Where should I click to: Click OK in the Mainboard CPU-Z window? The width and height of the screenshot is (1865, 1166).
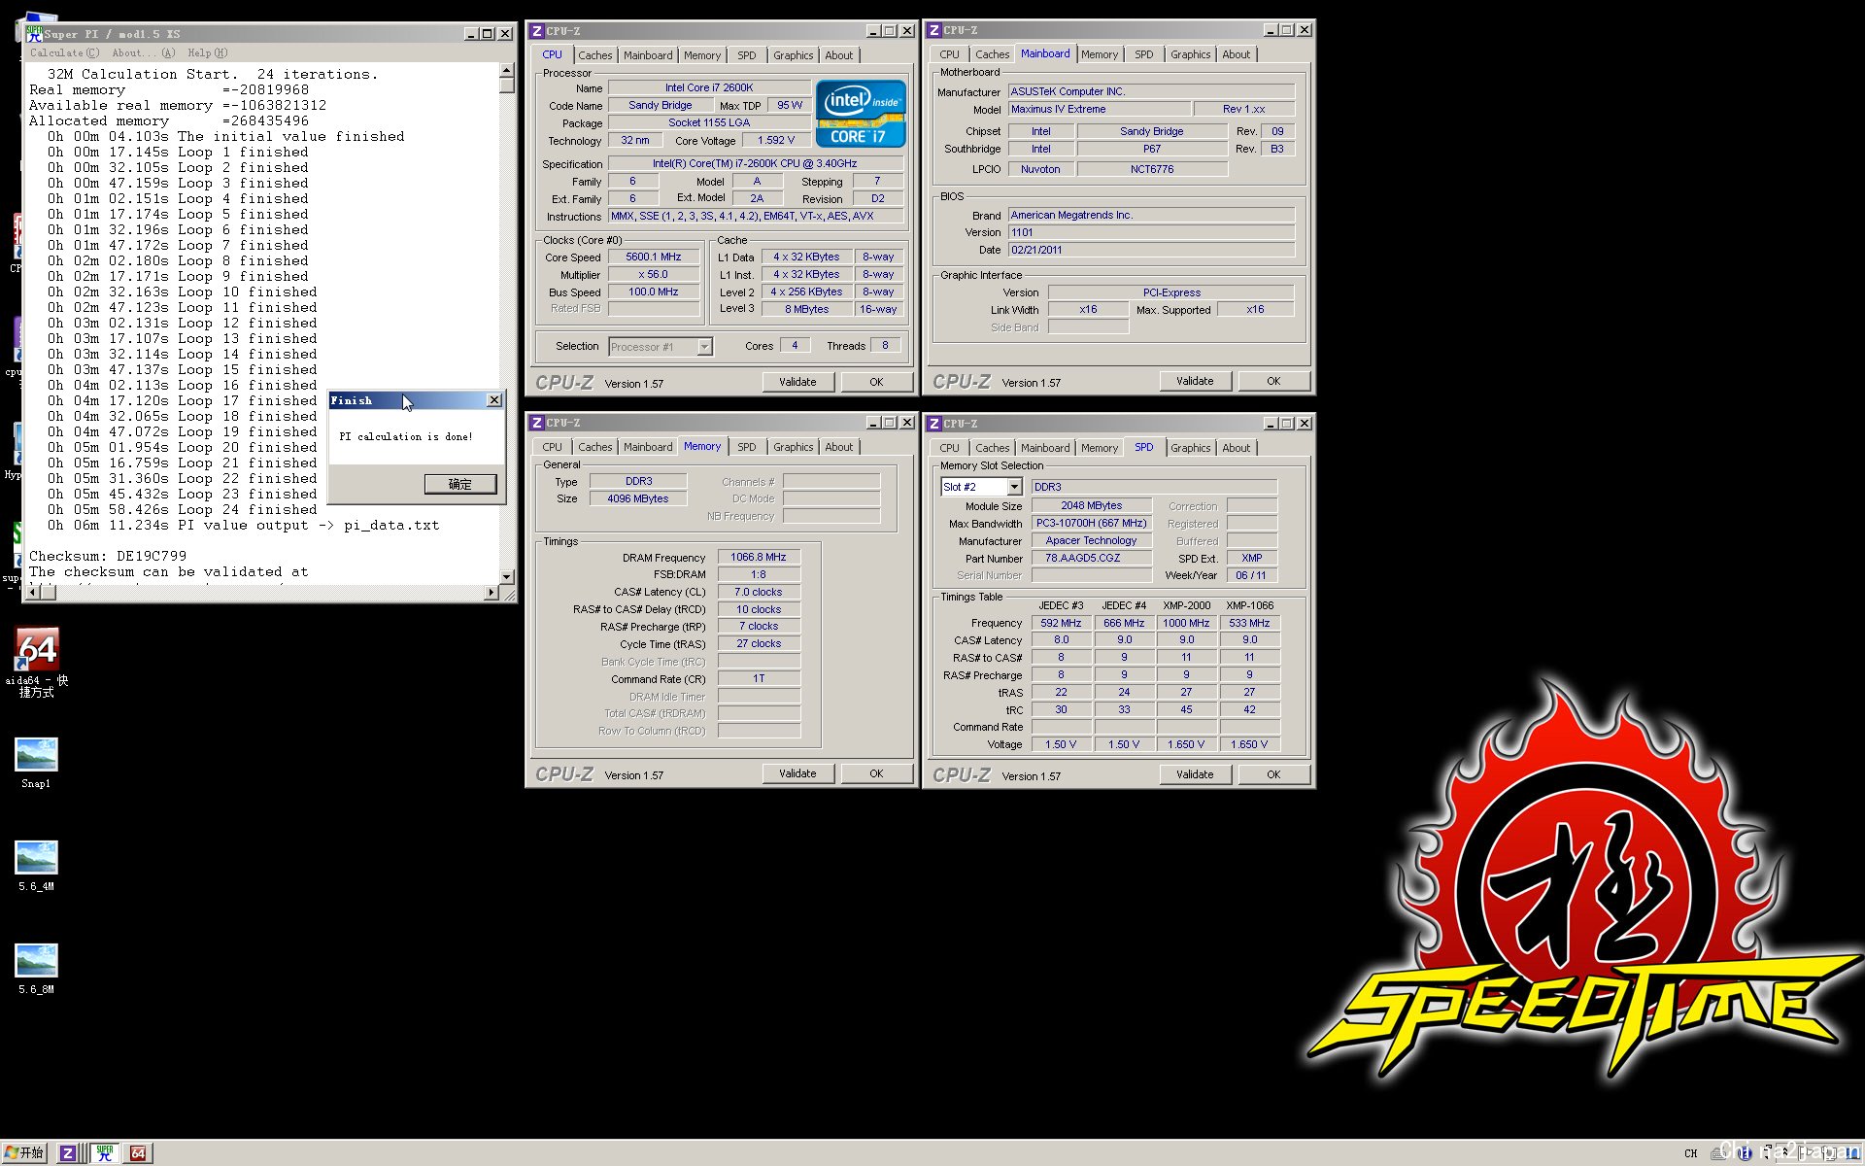click(1273, 381)
